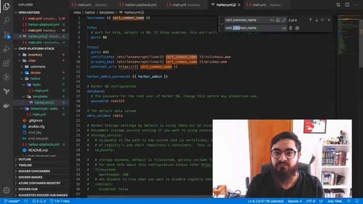Open the Docker whale icon in activity bar
The width and height of the screenshot is (363, 204).
coord(6,105)
